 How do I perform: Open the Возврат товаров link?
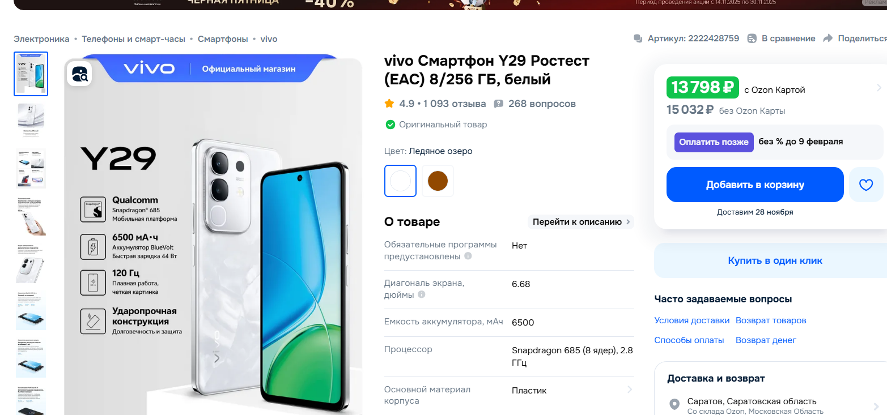(x=771, y=320)
